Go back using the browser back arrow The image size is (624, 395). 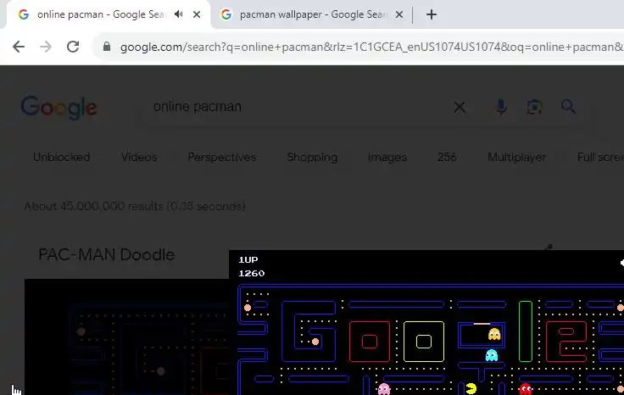point(19,47)
